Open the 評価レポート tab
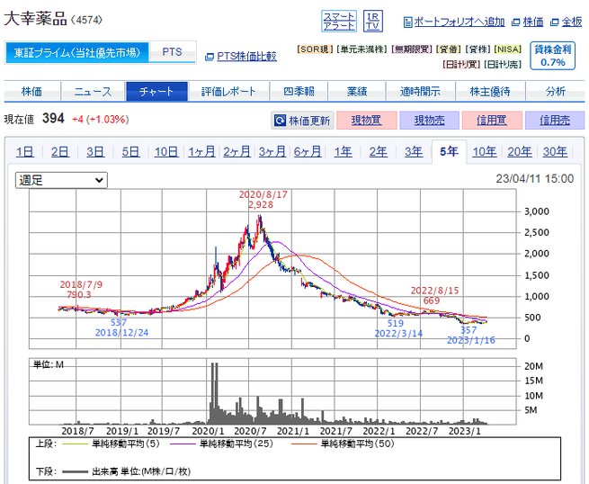 click(x=228, y=92)
